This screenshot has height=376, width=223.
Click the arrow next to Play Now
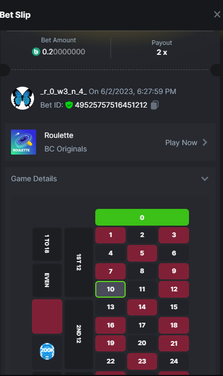[205, 143]
